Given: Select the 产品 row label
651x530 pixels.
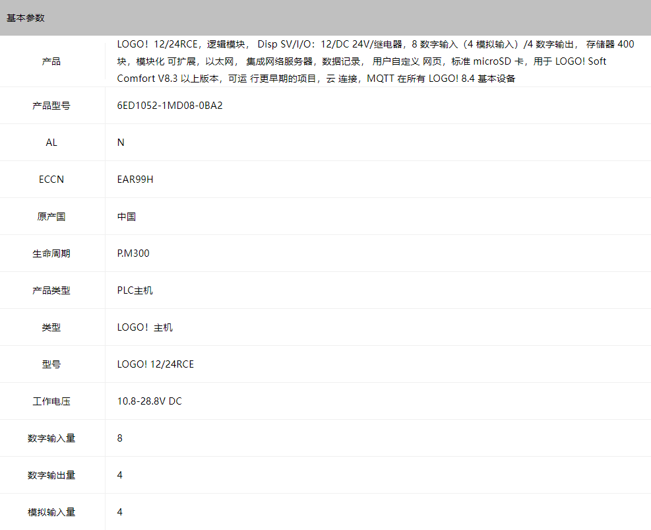Looking at the screenshot, I should point(51,61).
